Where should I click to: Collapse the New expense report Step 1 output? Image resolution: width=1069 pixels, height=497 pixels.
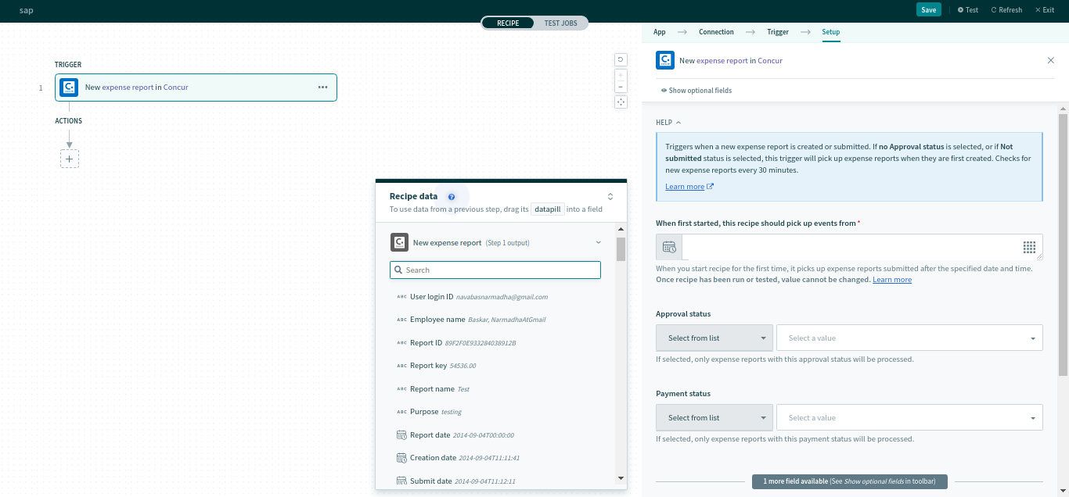coord(598,242)
